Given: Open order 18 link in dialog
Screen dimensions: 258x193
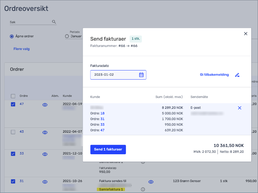Looking at the screenshot, I should point(102,113).
